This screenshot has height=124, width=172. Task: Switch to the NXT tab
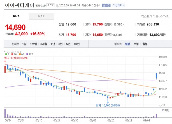click(x=41, y=16)
